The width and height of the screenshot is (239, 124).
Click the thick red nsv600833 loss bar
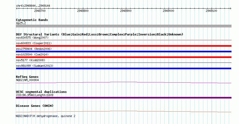pos(124,46)
